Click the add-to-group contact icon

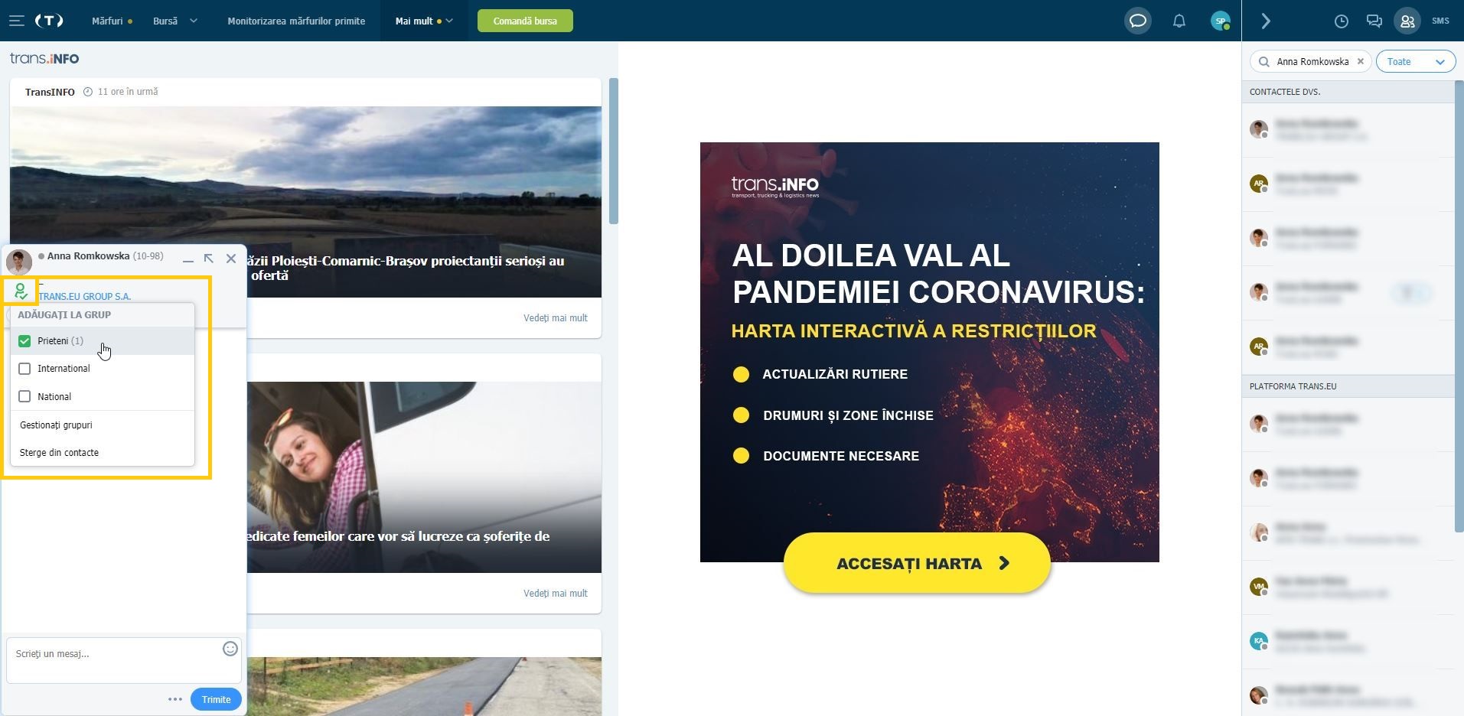click(21, 291)
